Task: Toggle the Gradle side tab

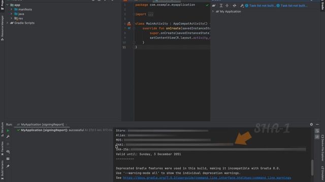Action: [x=322, y=5]
